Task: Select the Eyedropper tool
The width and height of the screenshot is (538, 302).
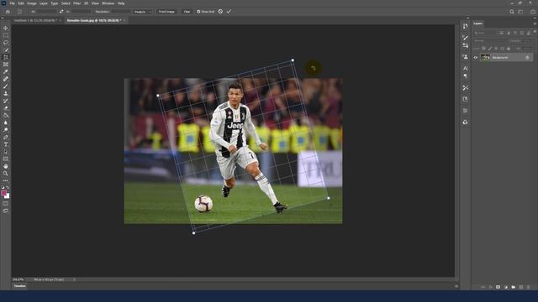Action: point(6,71)
